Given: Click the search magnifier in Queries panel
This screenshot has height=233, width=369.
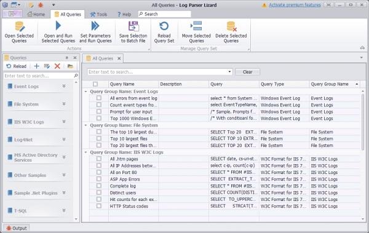Looking at the screenshot, I should coord(76,76).
